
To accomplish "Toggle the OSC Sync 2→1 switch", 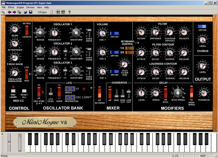I will tap(39, 92).
